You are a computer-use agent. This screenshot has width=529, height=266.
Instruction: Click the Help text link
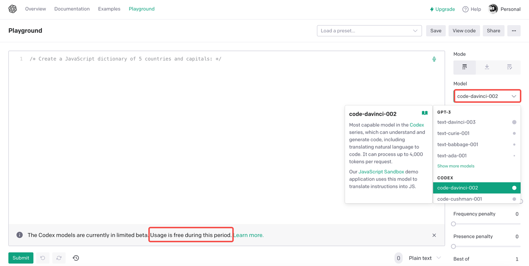[x=476, y=9]
